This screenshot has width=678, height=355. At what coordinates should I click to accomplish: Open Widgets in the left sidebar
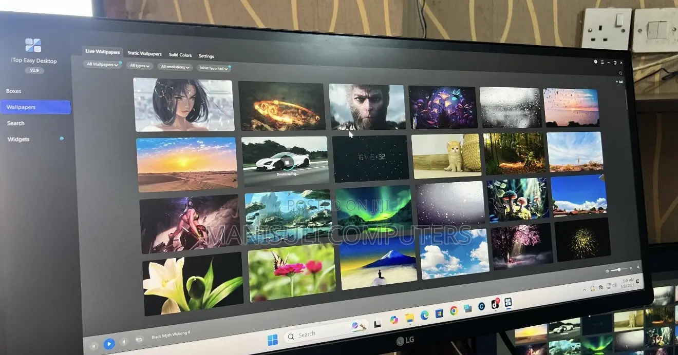pos(18,139)
